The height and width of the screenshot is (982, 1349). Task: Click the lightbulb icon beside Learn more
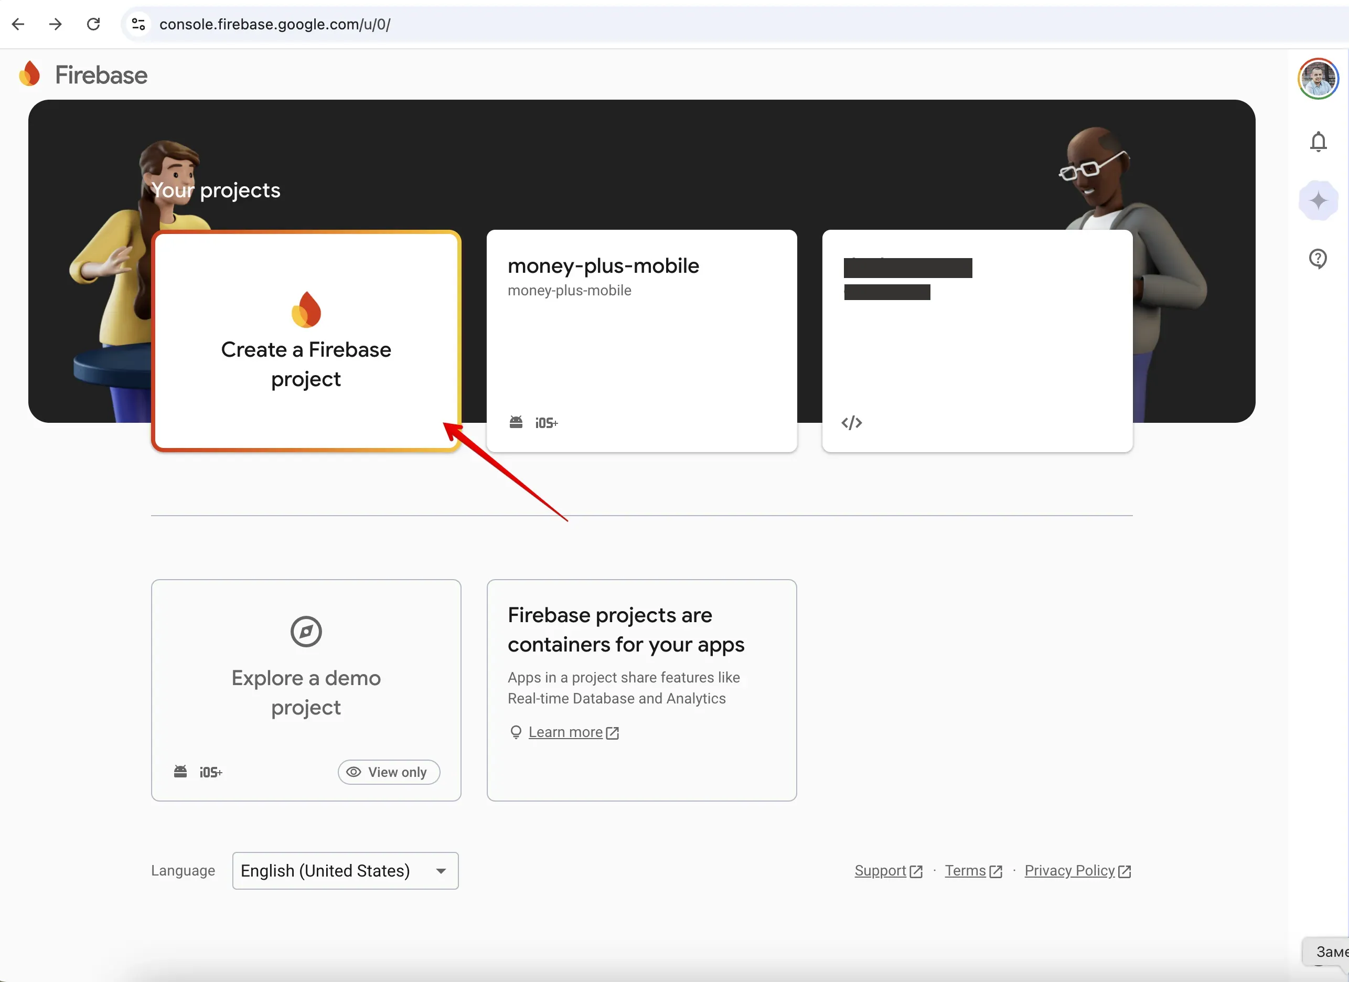point(516,732)
